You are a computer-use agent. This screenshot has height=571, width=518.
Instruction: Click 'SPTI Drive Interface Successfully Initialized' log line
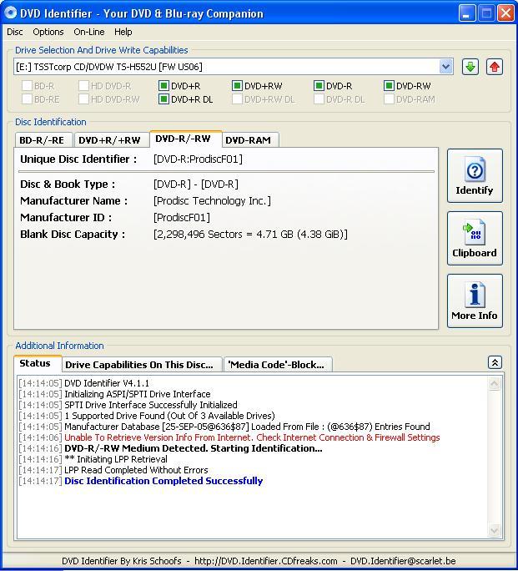[x=151, y=405]
